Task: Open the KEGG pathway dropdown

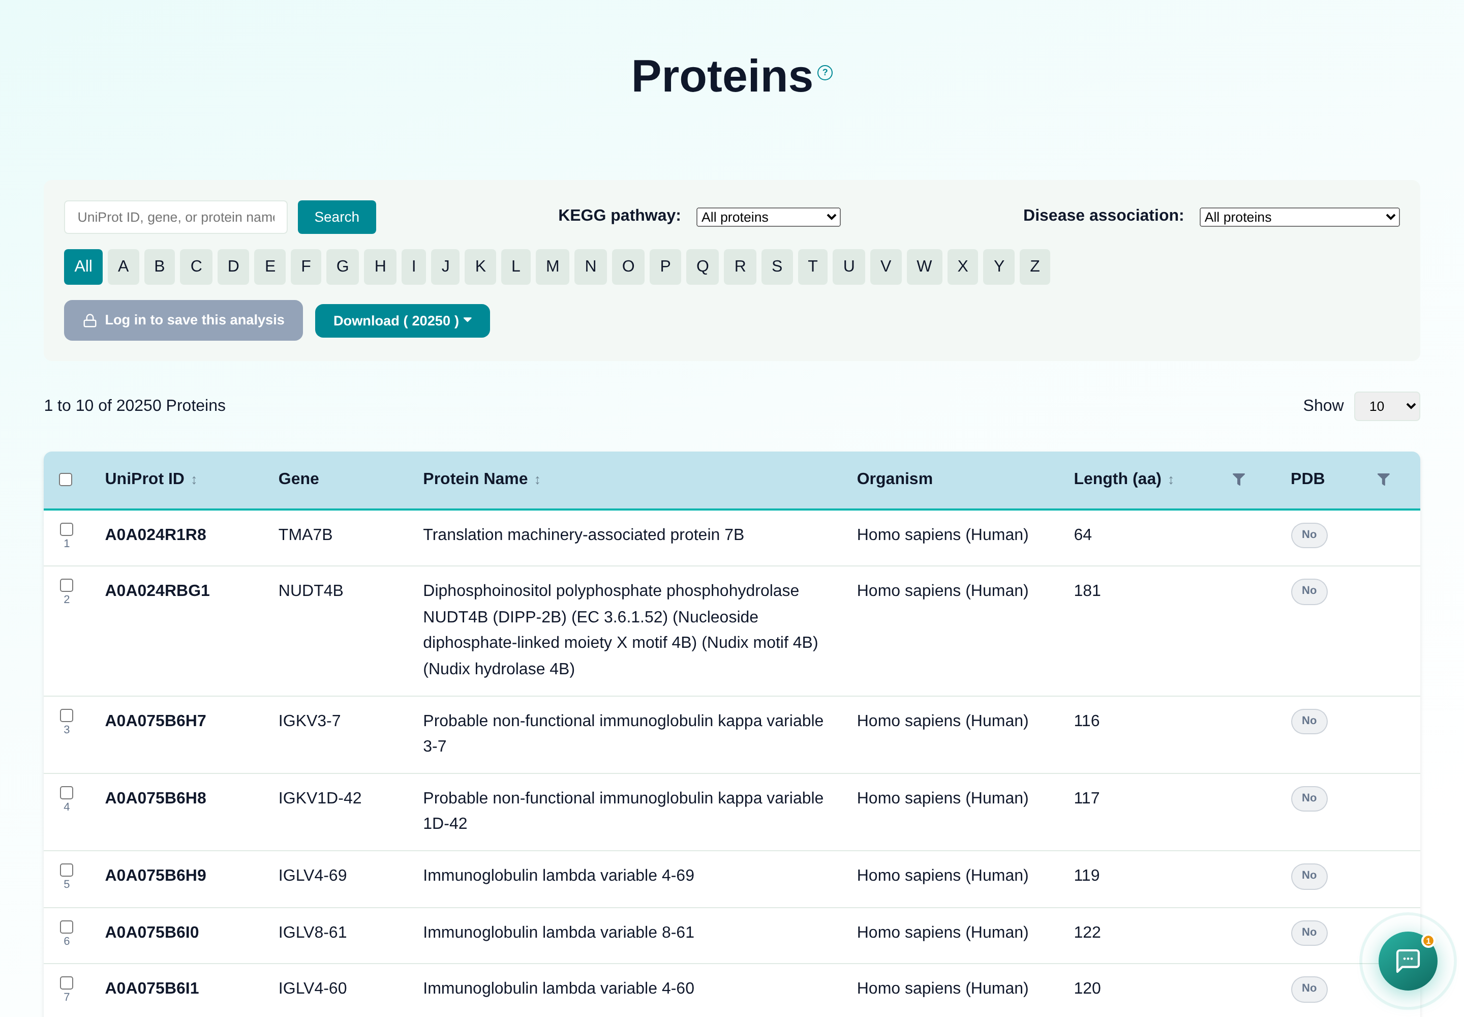Action: [768, 217]
